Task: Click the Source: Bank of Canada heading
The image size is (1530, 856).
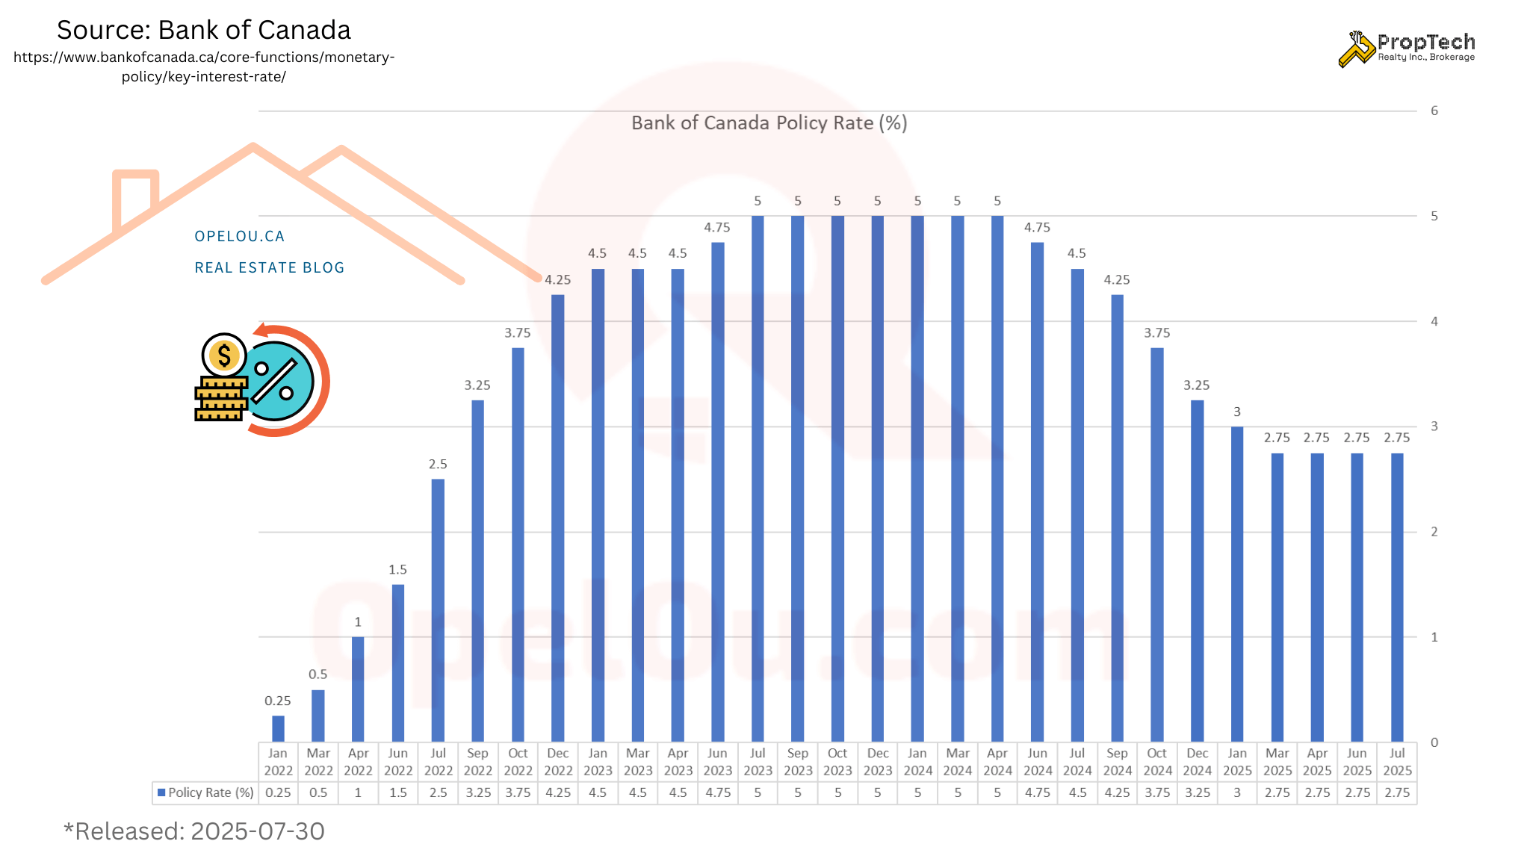Action: (203, 30)
